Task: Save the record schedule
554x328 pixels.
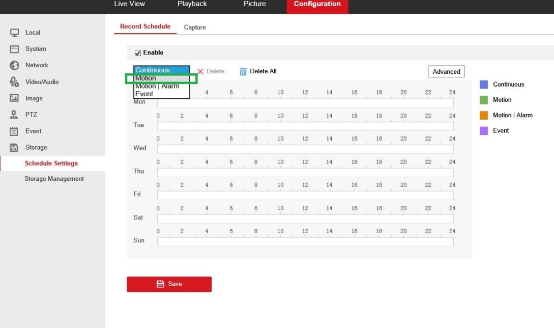Action: [169, 284]
